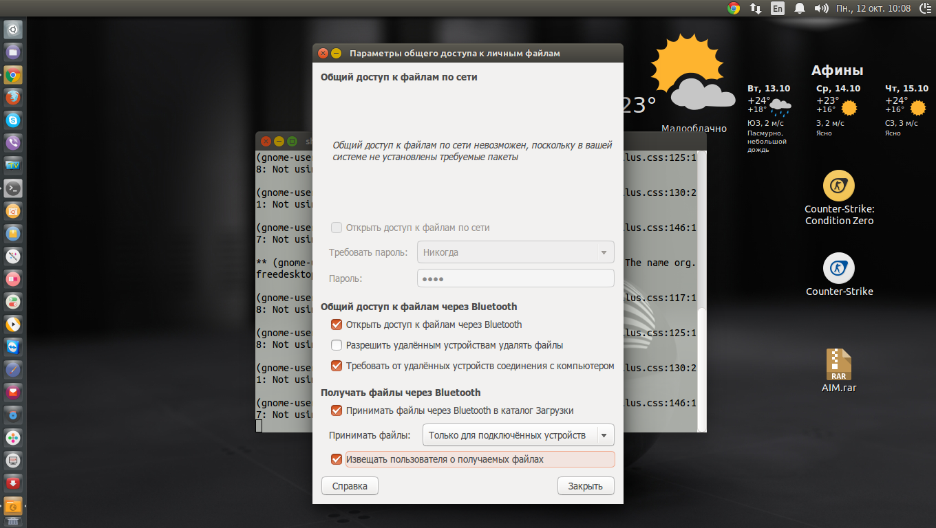This screenshot has height=528, width=936.
Task: Click the 'Справка' help button
Action: click(350, 486)
